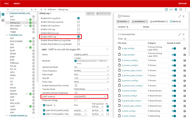Screen dimensions: 190x118
Task: Expand the Generated Files panel
Action: (180, 34)
